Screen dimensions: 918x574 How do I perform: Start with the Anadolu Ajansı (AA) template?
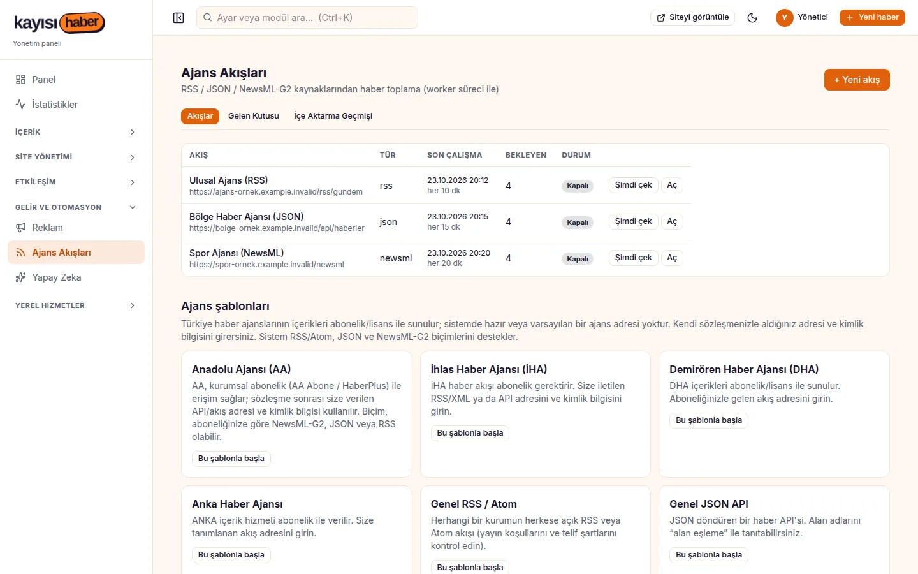(231, 459)
